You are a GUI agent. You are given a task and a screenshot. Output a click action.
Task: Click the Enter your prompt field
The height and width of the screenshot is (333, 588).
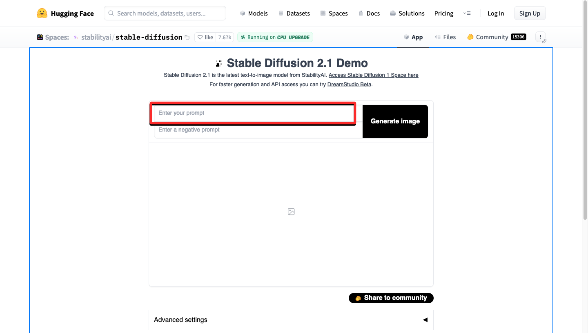(x=253, y=113)
